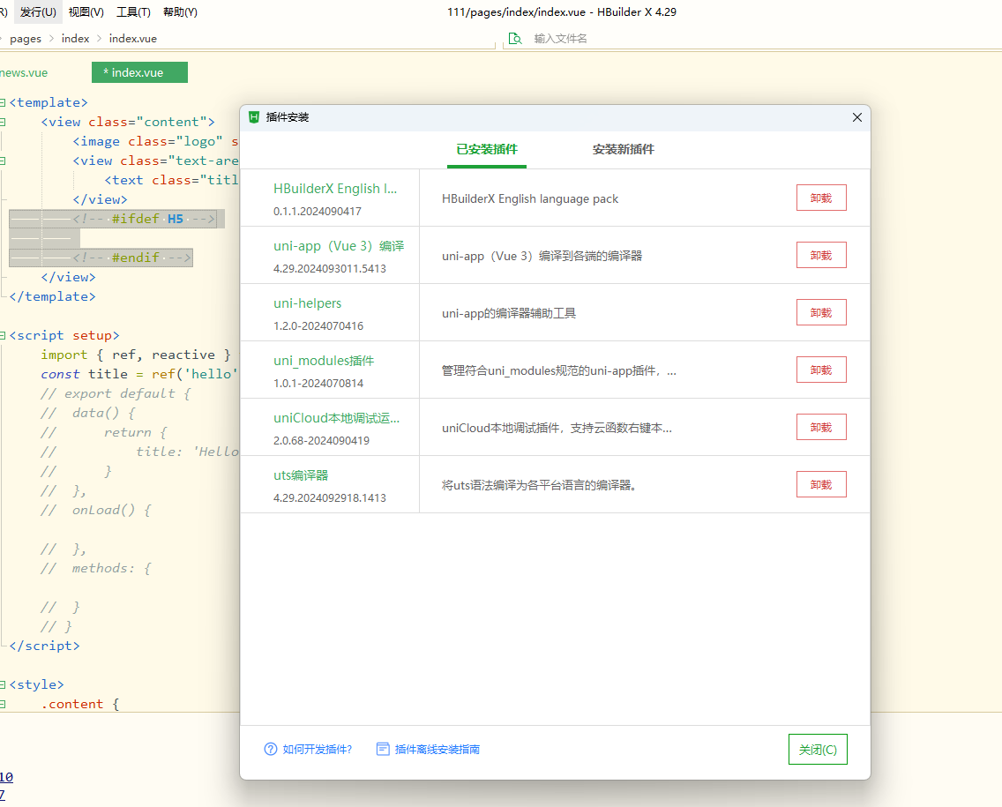The width and height of the screenshot is (1002, 807).
Task: Click version text 4.29.2024092918.1413
Action: [330, 498]
